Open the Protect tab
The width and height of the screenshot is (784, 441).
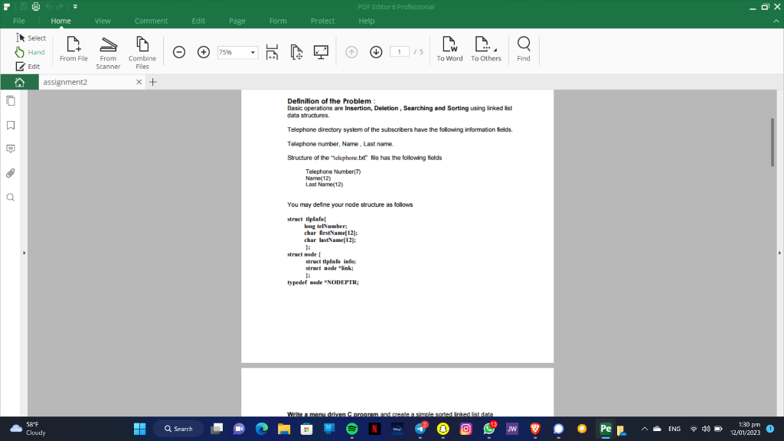coord(322,21)
